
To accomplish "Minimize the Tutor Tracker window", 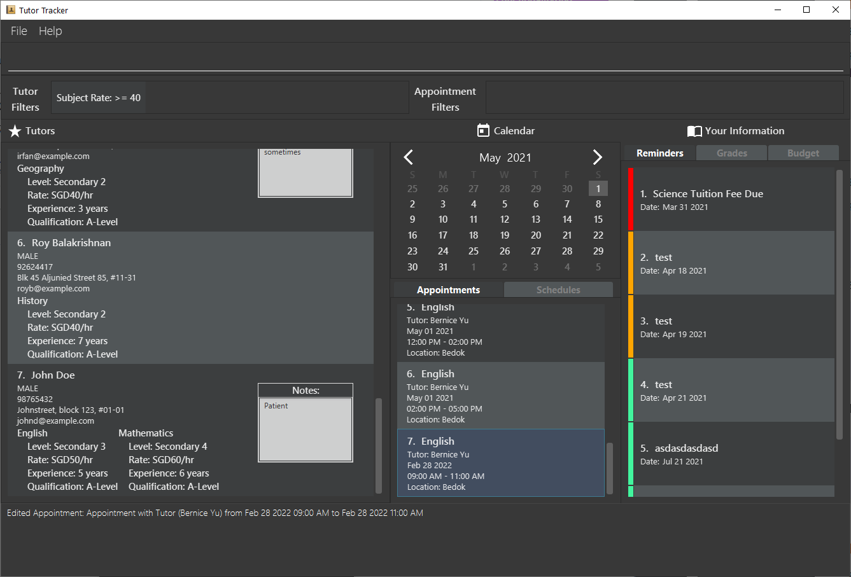I will coord(778,10).
